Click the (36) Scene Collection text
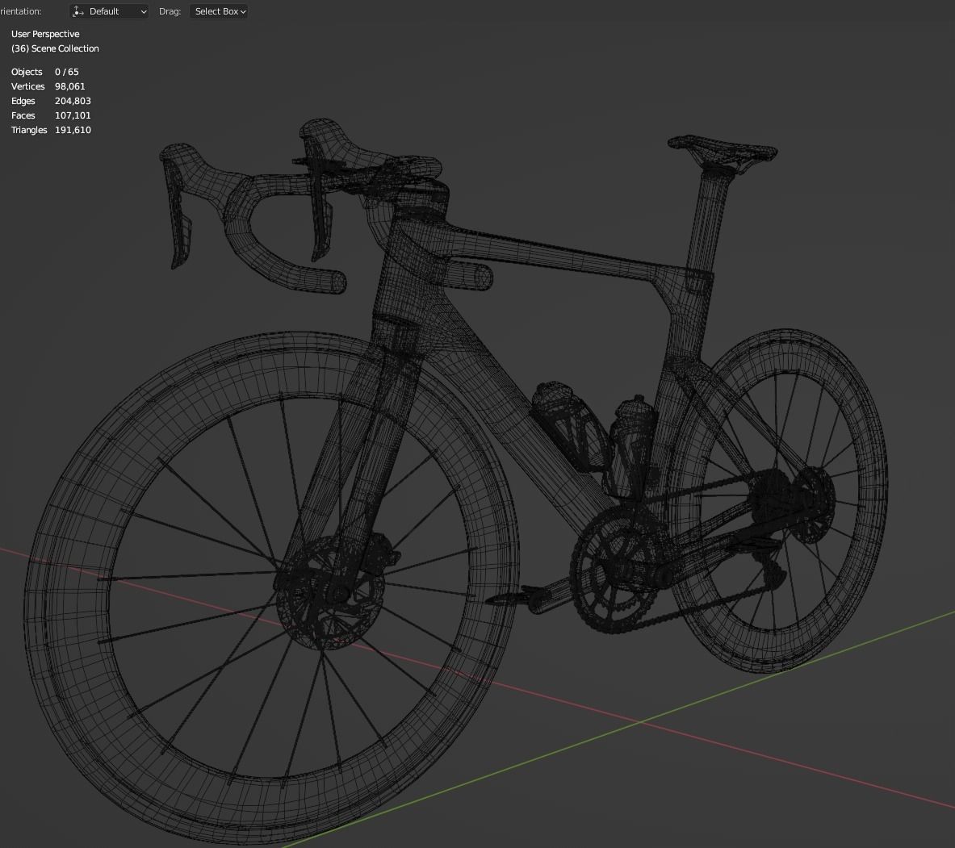This screenshot has width=955, height=848. pyautogui.click(x=55, y=48)
